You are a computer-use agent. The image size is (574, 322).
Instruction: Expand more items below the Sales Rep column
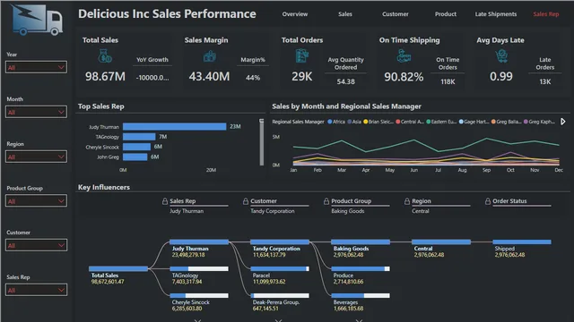(197, 320)
